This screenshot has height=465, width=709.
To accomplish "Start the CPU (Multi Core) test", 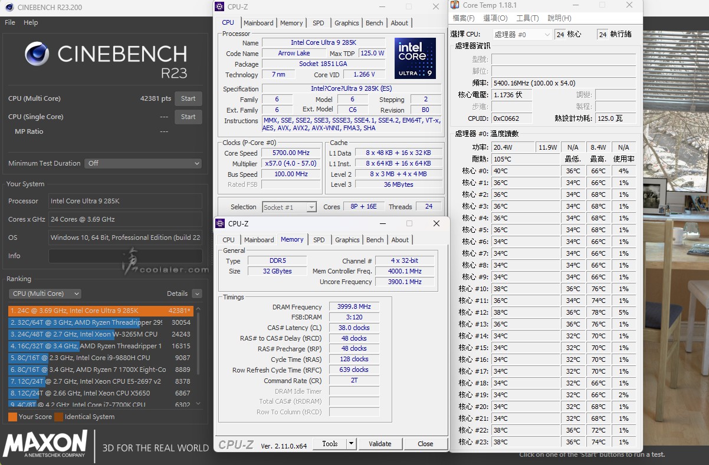I will [188, 98].
